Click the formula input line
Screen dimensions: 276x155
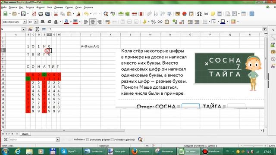pyautogui.click(x=155, y=29)
